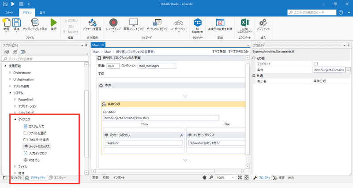Click the show activities options list icon
Screen dimensions: 353x188
click(23, 52)
